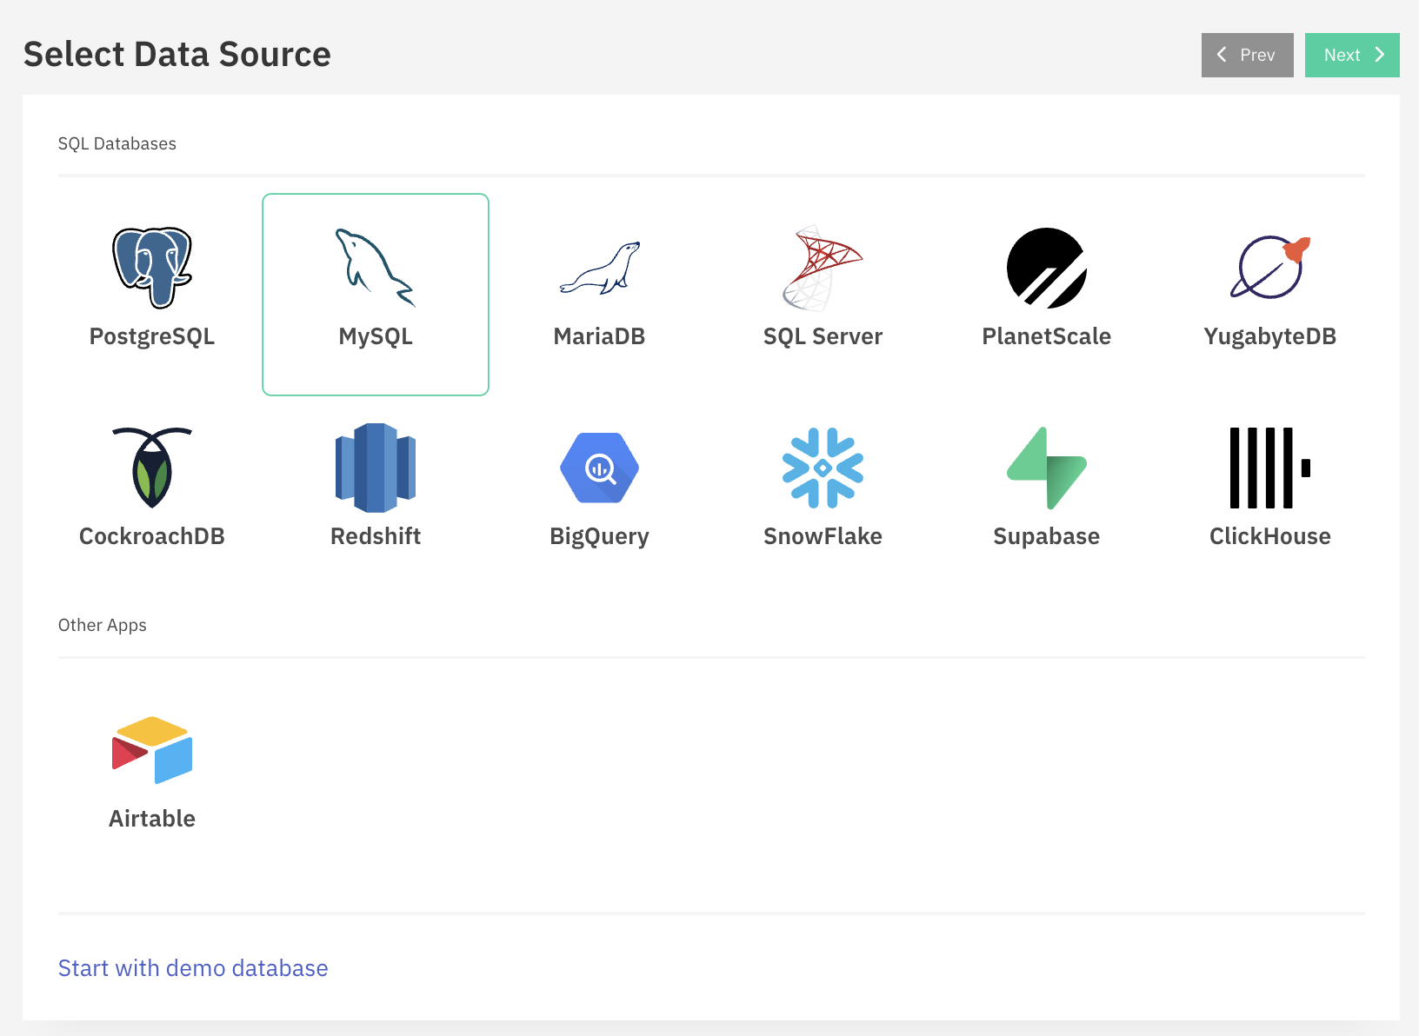Click the SQL Databases section heading
1419x1036 pixels.
[x=117, y=143]
